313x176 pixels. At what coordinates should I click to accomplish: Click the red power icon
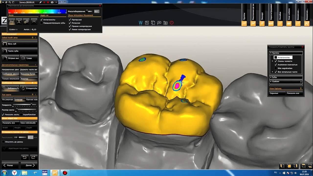[x=172, y=23]
